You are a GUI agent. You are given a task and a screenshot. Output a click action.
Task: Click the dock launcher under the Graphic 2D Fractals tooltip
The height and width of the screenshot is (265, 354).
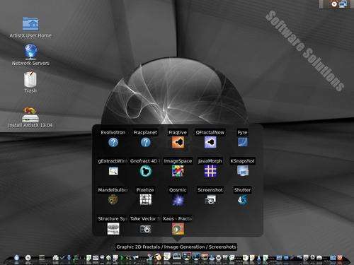pos(176,257)
